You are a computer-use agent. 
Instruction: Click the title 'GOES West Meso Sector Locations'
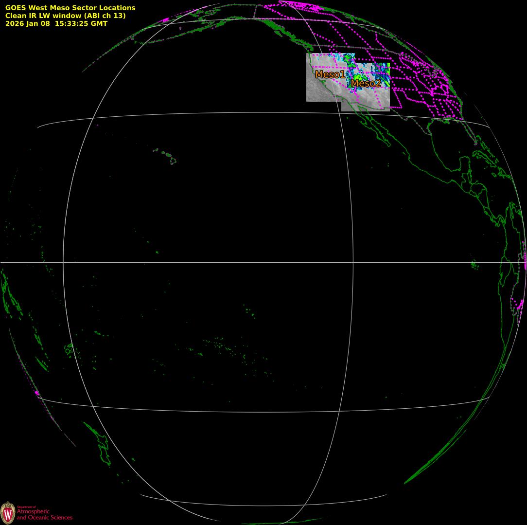(x=70, y=8)
